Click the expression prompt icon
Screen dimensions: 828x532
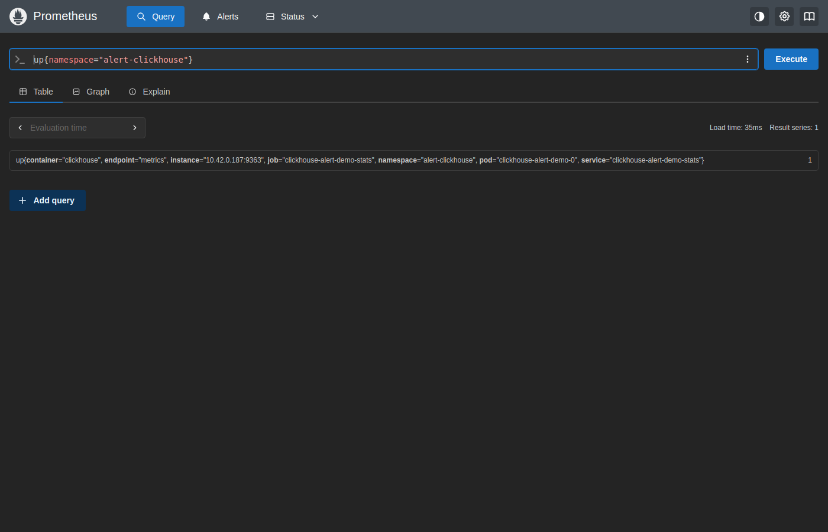[20, 60]
